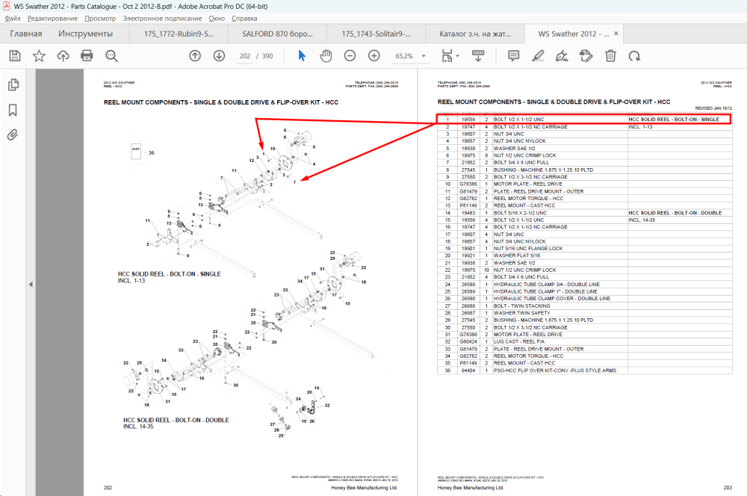Viewport: 747px width, 496px height.
Task: Click part number 19747 in row 2
Action: coord(468,127)
